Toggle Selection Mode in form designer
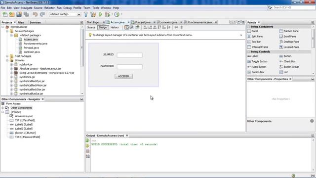Screen dimensions: 316x178 [x=127, y=28]
